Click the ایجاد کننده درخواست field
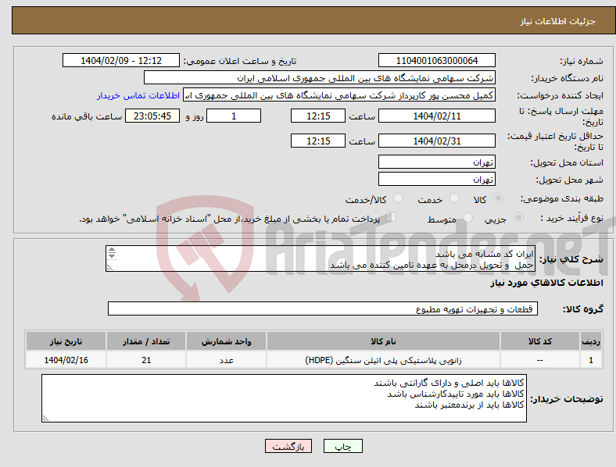The width and height of the screenshot is (616, 467). pos(339,95)
